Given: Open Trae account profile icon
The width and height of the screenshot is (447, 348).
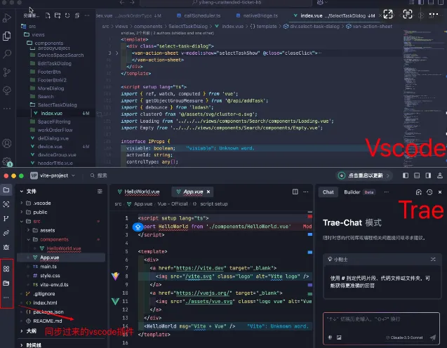Looking at the screenshot, I should tap(440, 175).
